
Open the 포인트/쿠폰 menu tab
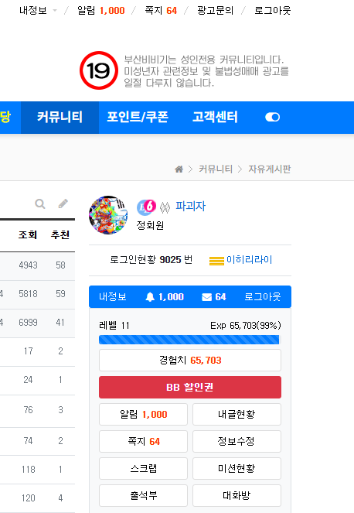click(x=138, y=117)
